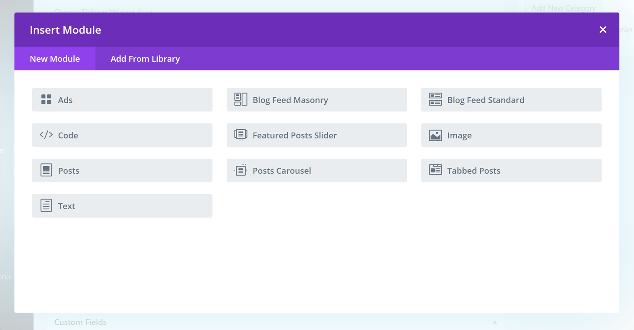Select the "Tabbed Posts" module label
The height and width of the screenshot is (330, 634).
click(x=474, y=171)
